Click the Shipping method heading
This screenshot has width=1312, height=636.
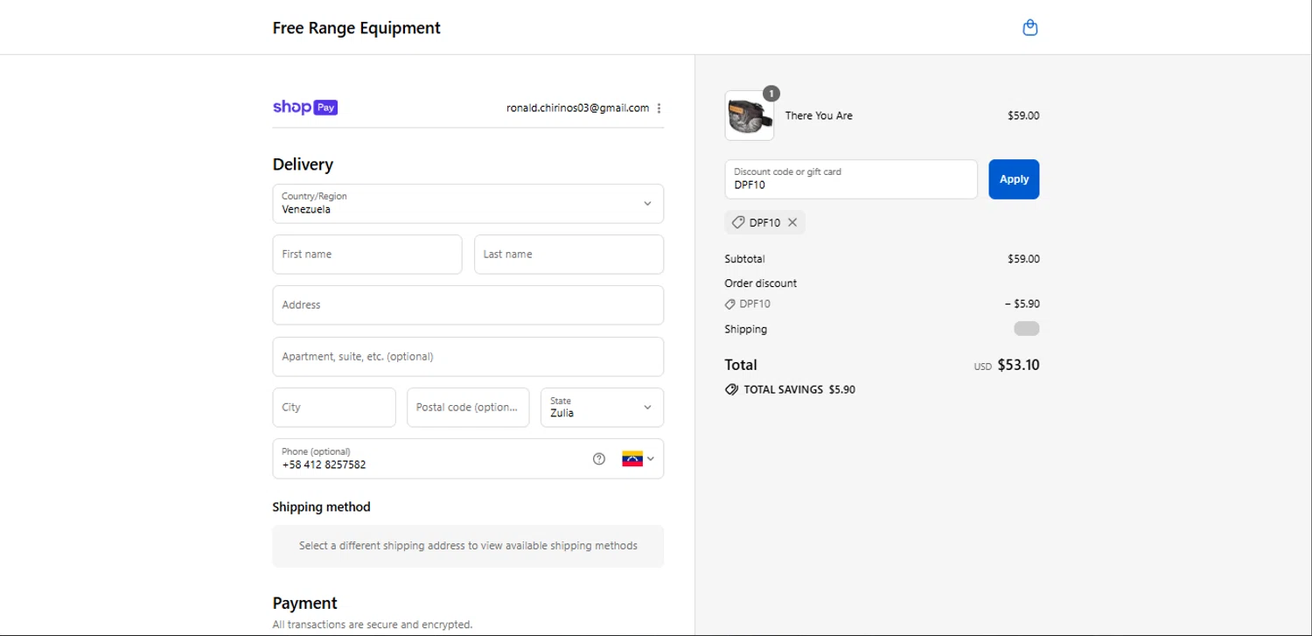click(321, 507)
